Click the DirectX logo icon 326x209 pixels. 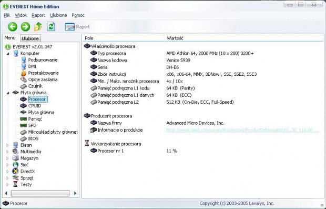coord(15,171)
